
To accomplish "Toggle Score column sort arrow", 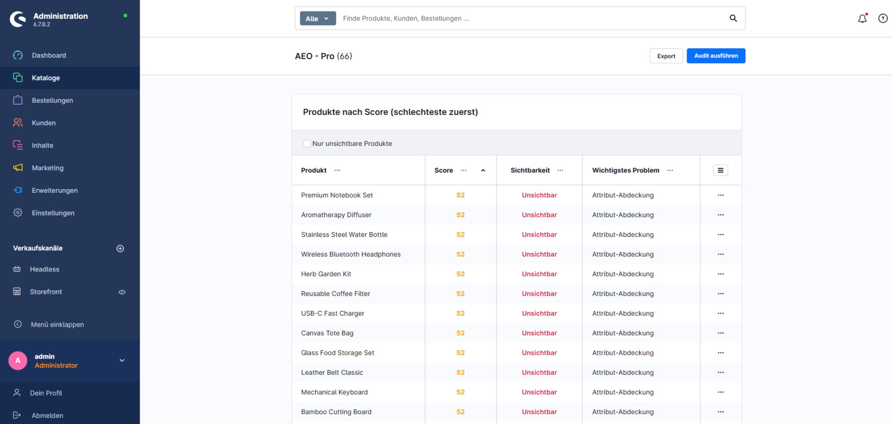I will pos(483,170).
